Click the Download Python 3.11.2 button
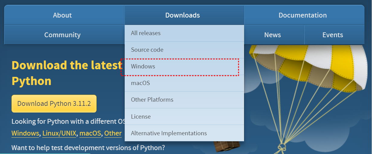 point(54,104)
